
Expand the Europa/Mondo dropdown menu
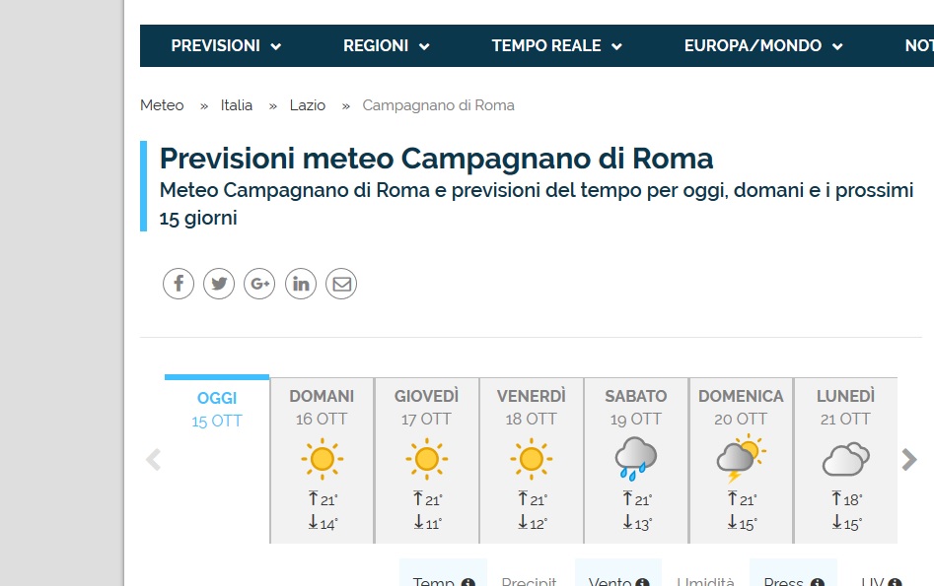pos(763,46)
